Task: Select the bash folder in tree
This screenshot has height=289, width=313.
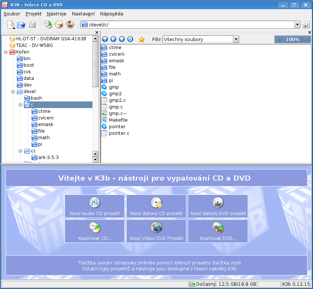Action: pos(33,98)
